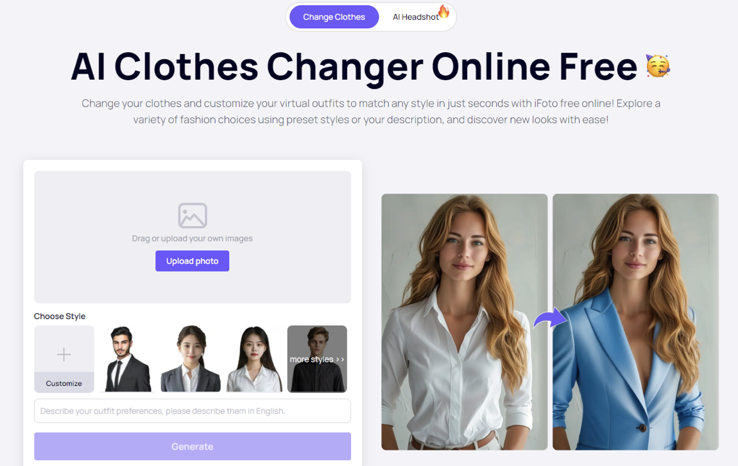Click the after photo with blue blazer
Screen dimensions: 738x466
click(x=635, y=322)
